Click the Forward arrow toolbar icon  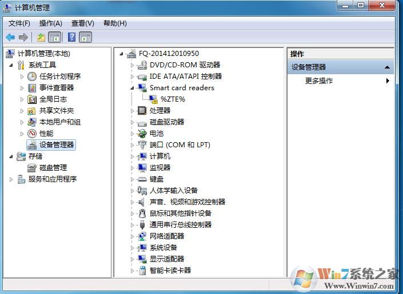click(23, 38)
